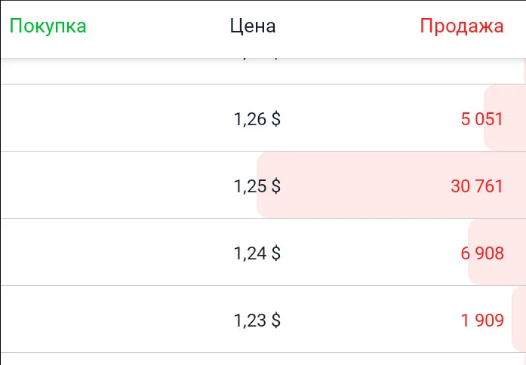The width and height of the screenshot is (526, 365).
Task: Pick the 1,24 $ price level
Action: [257, 253]
